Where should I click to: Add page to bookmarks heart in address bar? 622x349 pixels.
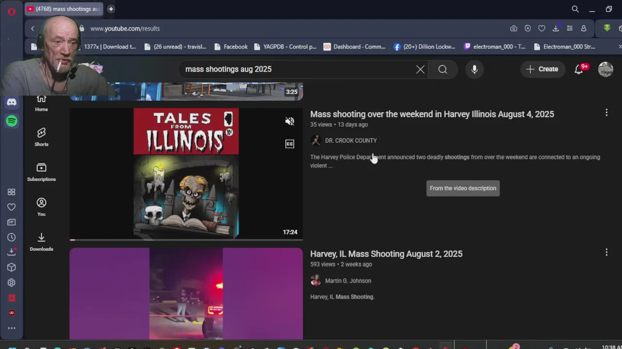tap(542, 29)
